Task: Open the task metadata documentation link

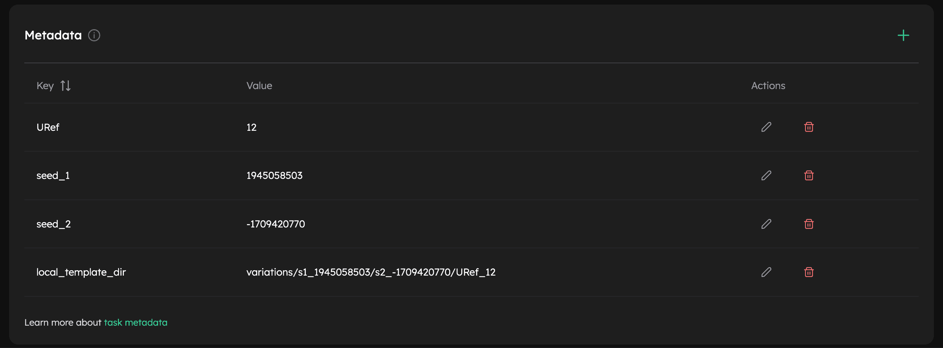Action: point(136,322)
